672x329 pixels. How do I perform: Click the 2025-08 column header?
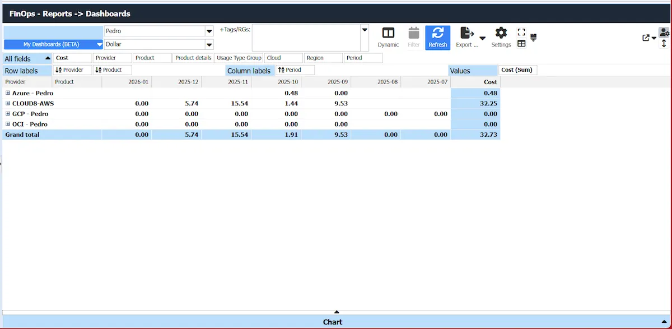tap(376, 82)
